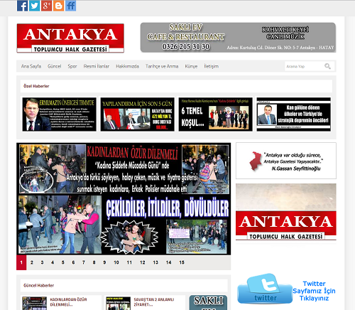This screenshot has width=355, height=310.
Task: Select slide 4 in the pager
Action: coord(53,262)
